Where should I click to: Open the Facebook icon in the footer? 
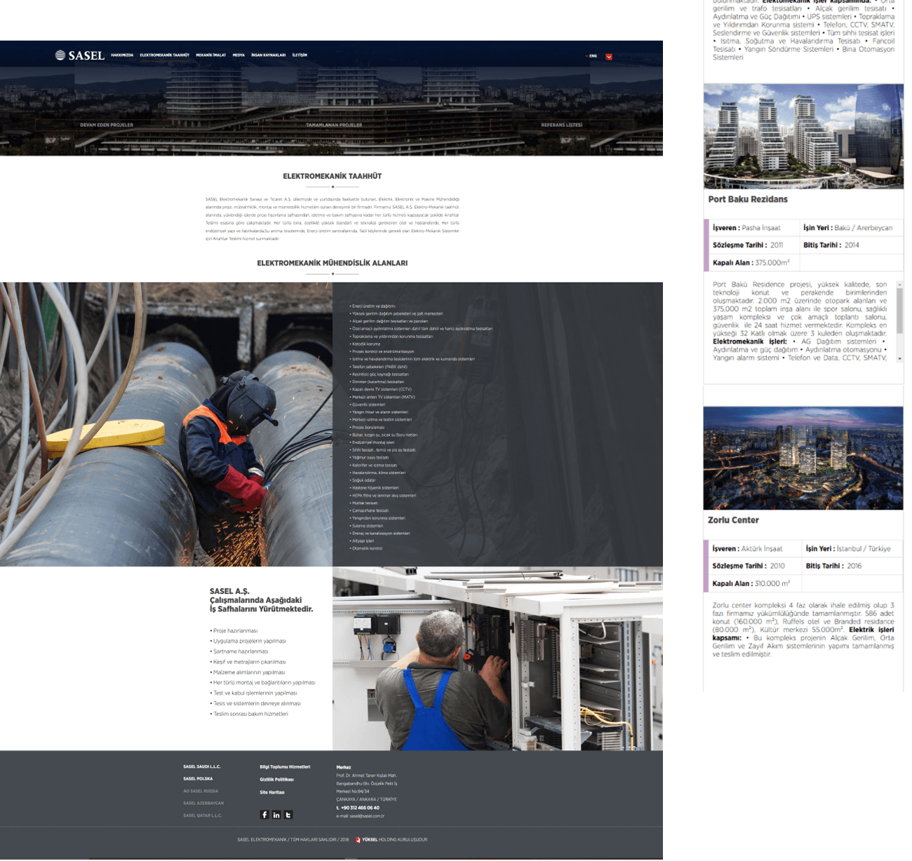tap(264, 815)
